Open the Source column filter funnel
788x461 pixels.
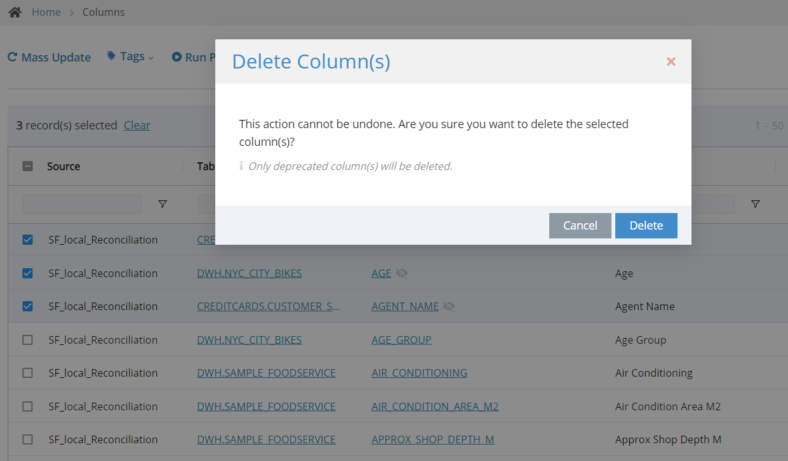click(x=163, y=204)
